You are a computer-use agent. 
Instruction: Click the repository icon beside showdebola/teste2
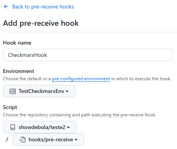13,127
